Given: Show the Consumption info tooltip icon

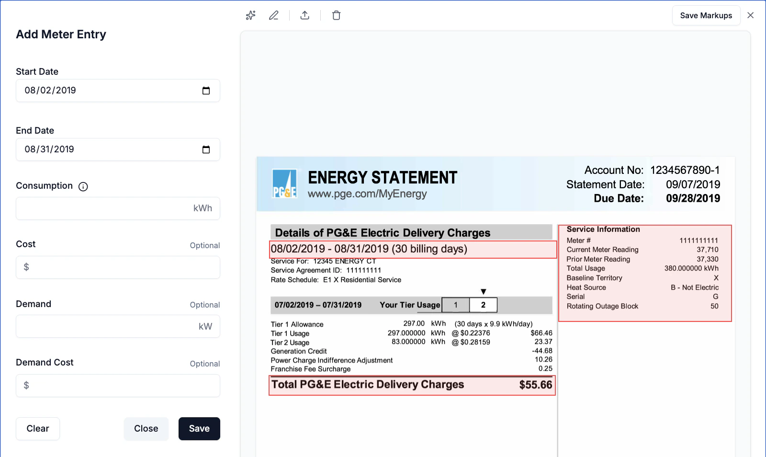Looking at the screenshot, I should (x=83, y=186).
